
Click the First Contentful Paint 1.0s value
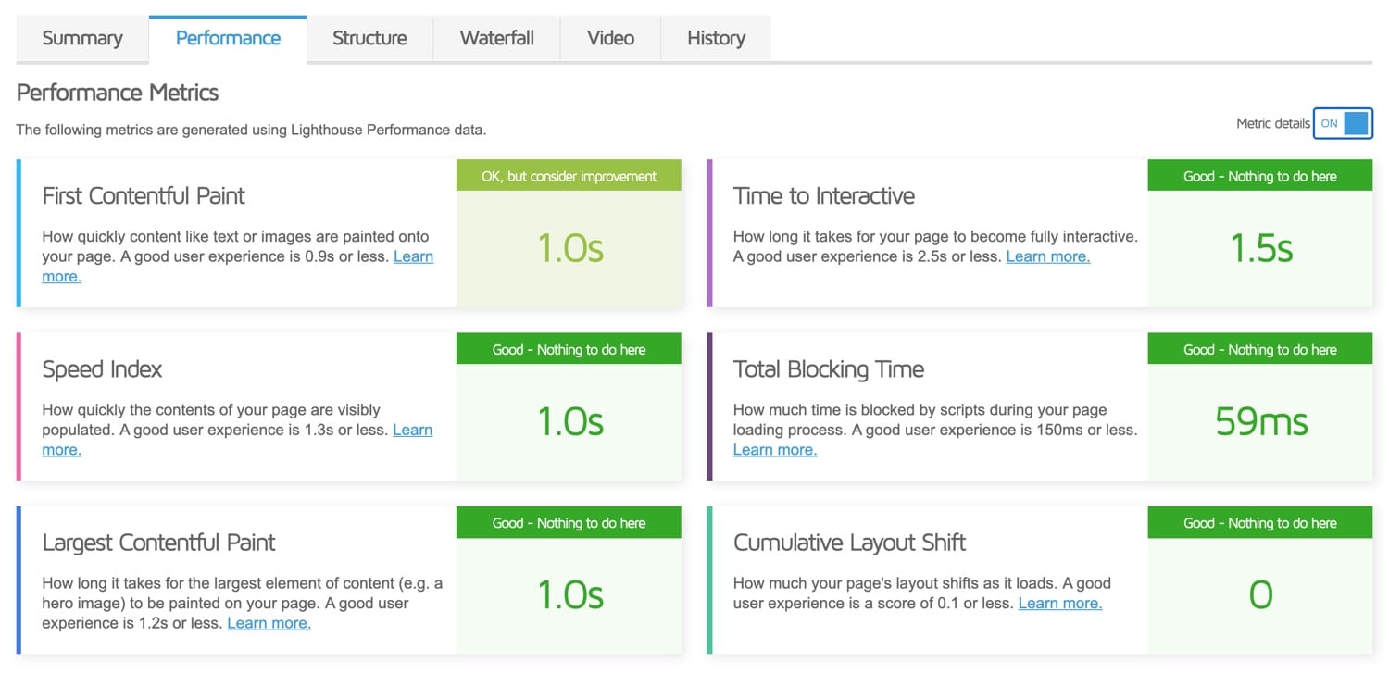[x=569, y=249]
